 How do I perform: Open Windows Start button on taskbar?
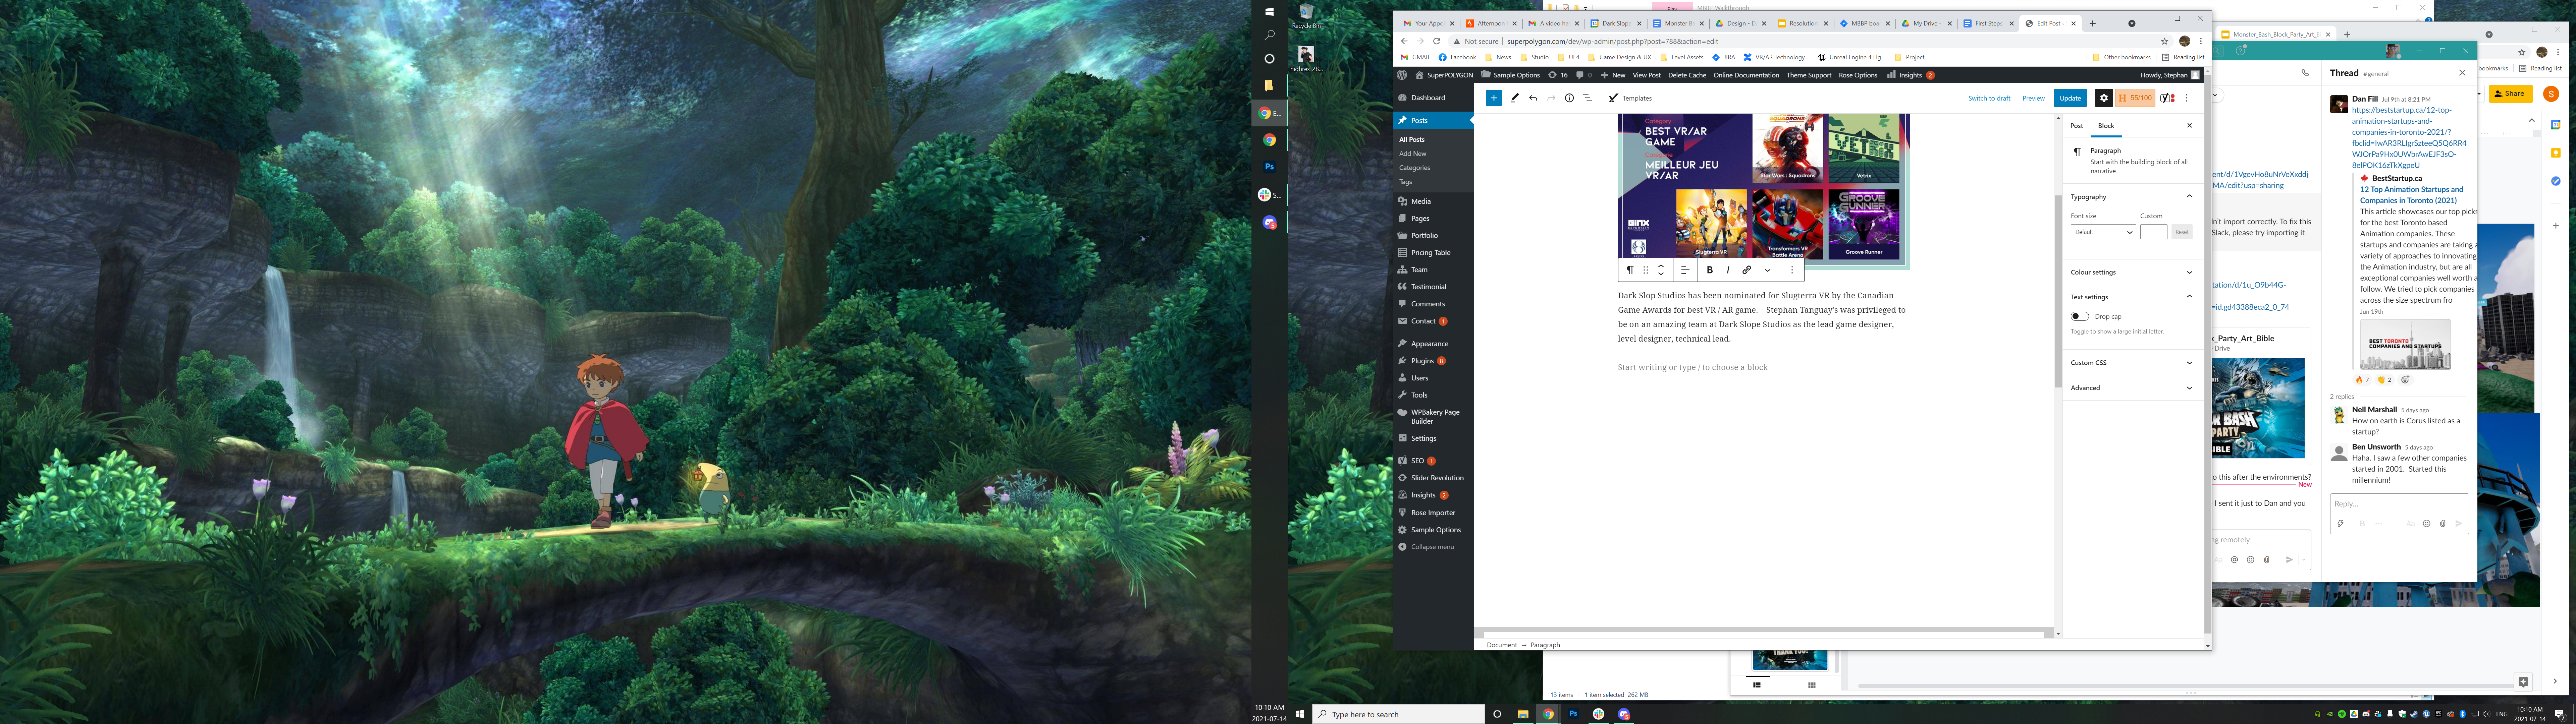pyautogui.click(x=1300, y=714)
